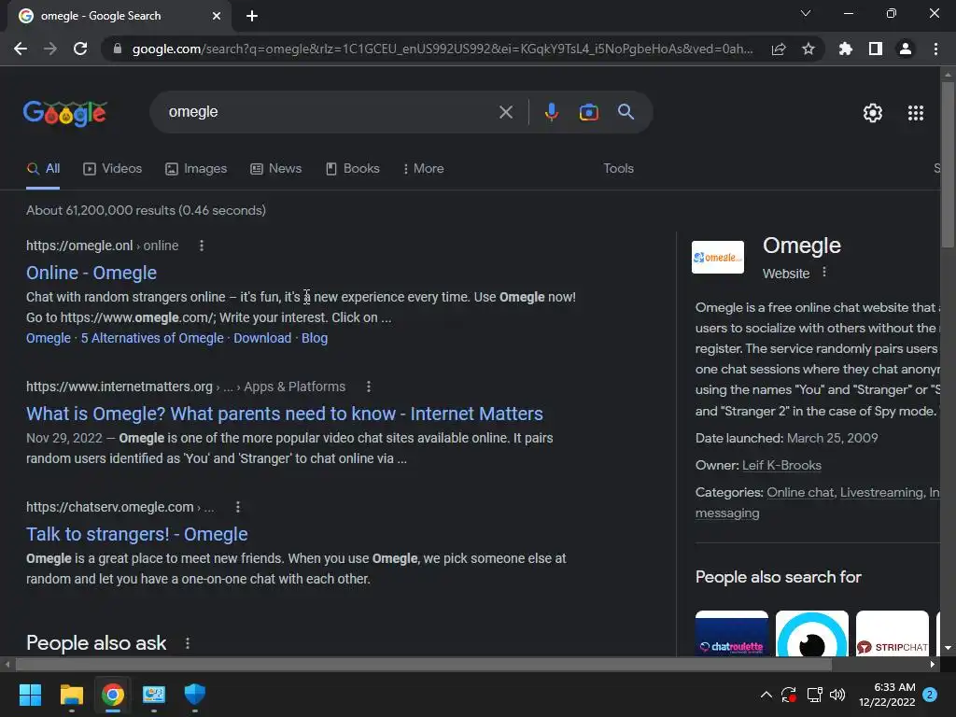956x717 pixels.
Task: Open options for omegle.onl result
Action: [x=202, y=246]
